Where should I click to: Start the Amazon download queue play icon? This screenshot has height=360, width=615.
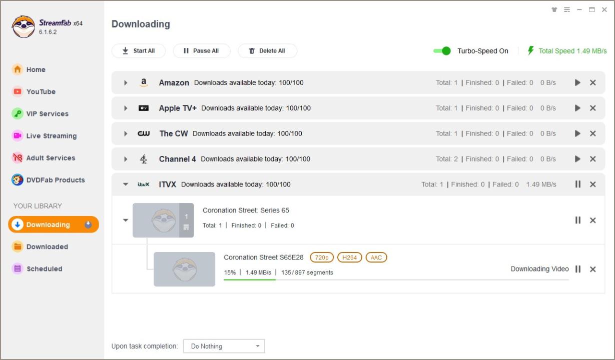pos(577,82)
